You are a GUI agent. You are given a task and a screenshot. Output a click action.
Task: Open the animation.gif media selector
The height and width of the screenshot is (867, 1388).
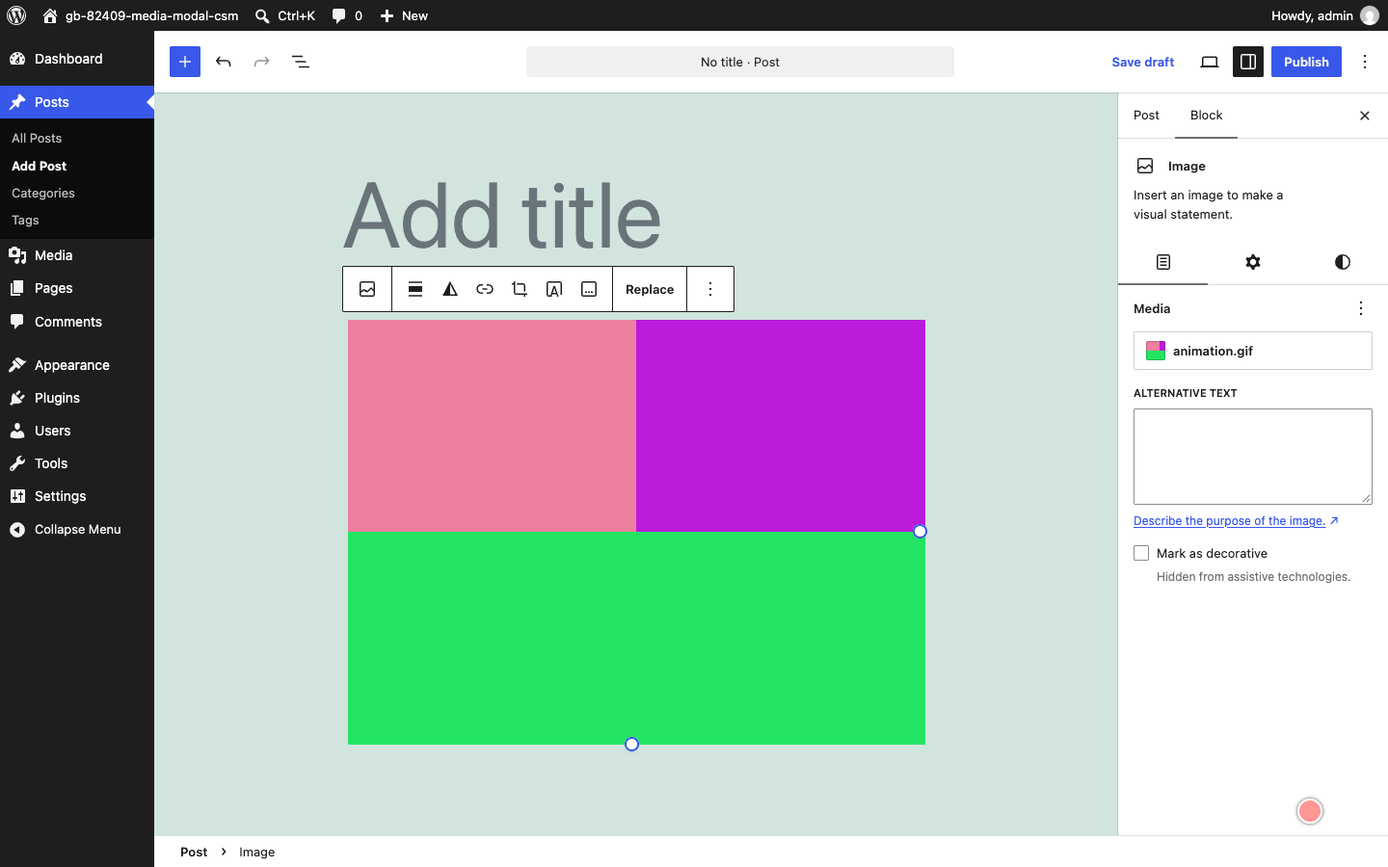click(1253, 351)
